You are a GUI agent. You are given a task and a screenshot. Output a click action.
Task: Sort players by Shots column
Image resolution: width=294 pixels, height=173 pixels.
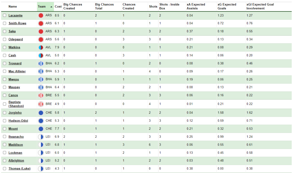tap(153, 6)
